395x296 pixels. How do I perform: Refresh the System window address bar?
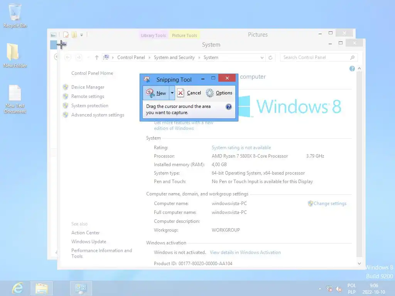point(270,58)
